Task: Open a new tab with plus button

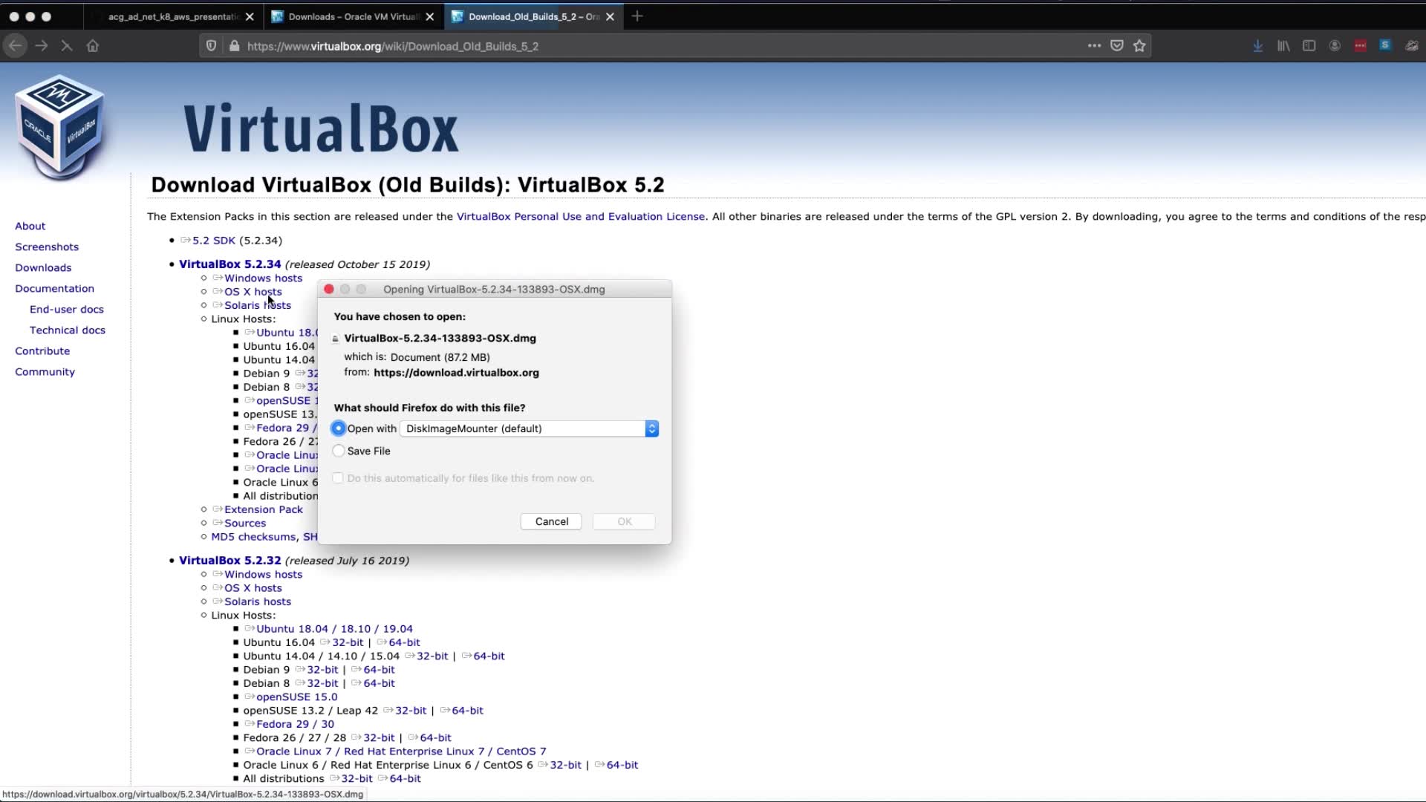Action: coord(637,16)
